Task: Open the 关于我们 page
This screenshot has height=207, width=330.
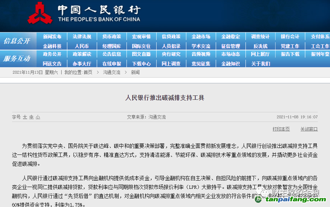Action: [x=260, y=64]
